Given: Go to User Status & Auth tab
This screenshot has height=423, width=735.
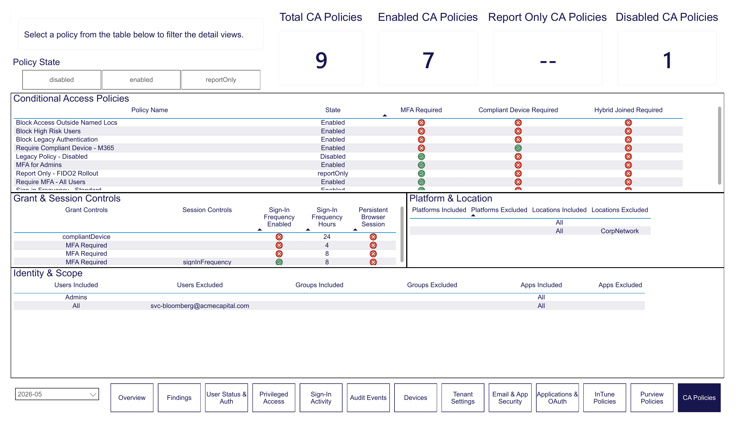Looking at the screenshot, I should pyautogui.click(x=226, y=397).
